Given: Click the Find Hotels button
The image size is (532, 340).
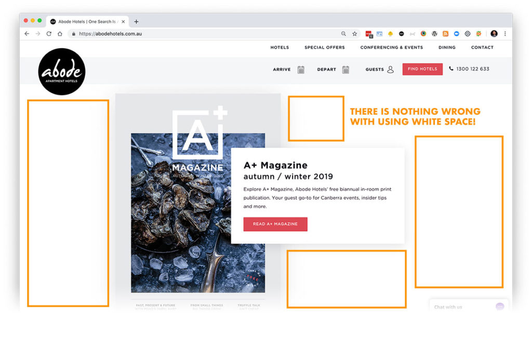Looking at the screenshot, I should coord(422,69).
